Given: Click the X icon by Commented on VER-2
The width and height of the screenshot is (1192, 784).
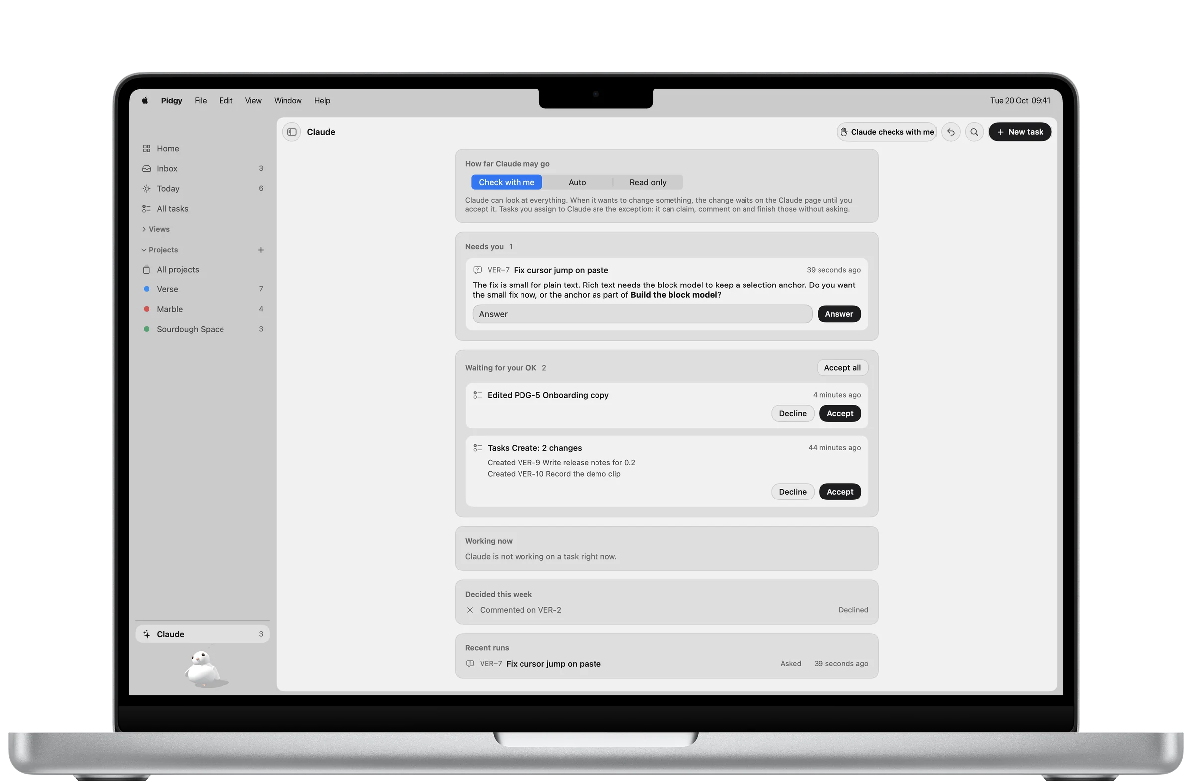Looking at the screenshot, I should pos(470,610).
